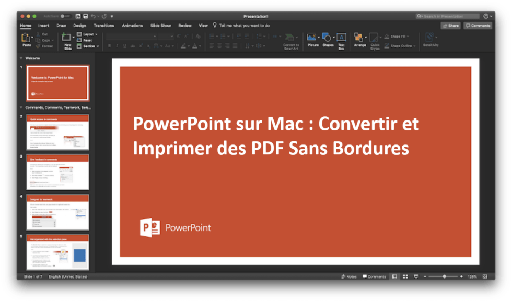
Task: Click the Undo arrow icon
Action: point(93,16)
